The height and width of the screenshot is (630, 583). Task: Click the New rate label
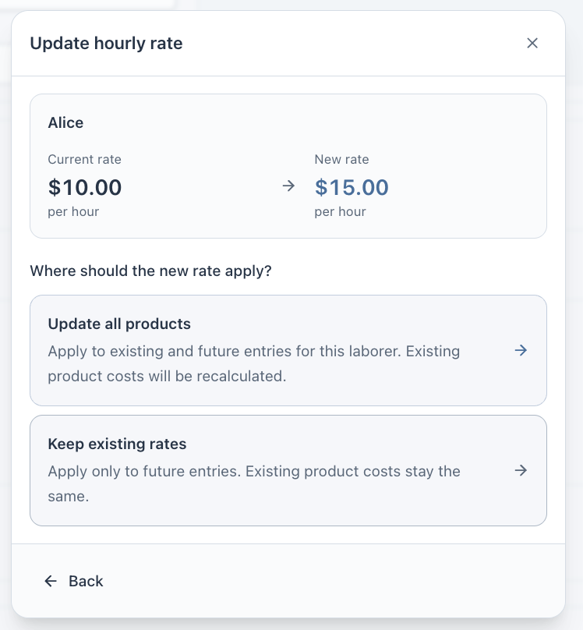click(341, 159)
